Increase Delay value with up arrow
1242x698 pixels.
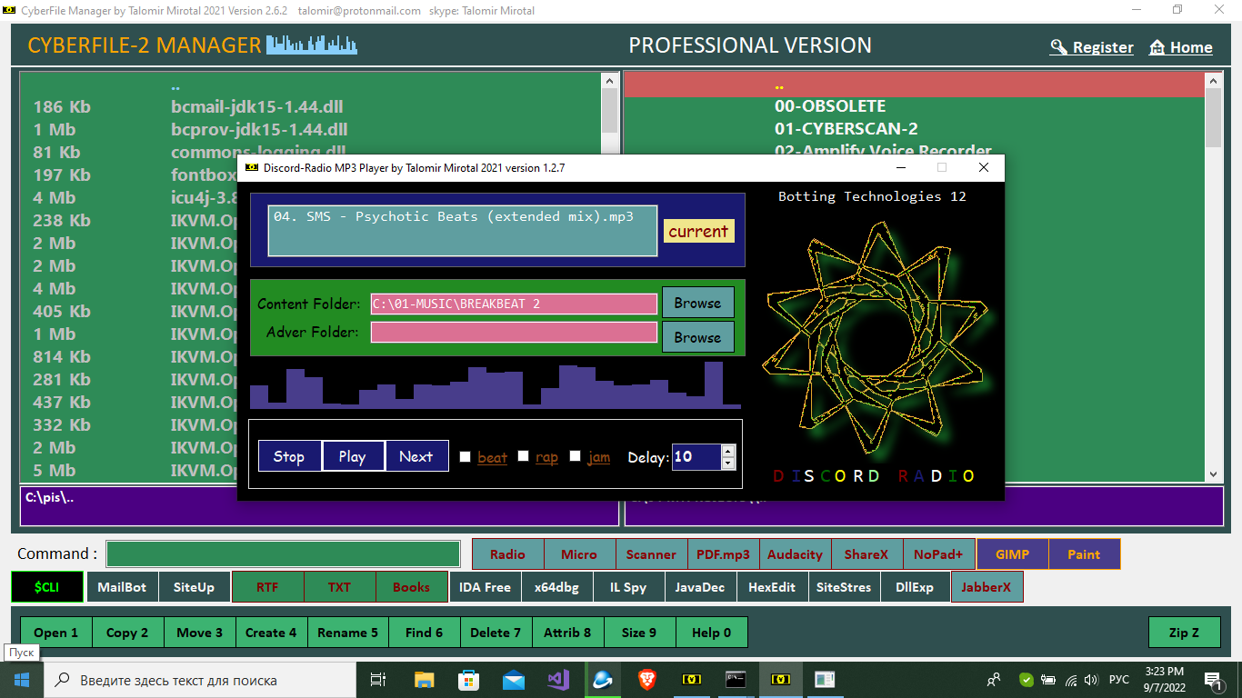[727, 451]
